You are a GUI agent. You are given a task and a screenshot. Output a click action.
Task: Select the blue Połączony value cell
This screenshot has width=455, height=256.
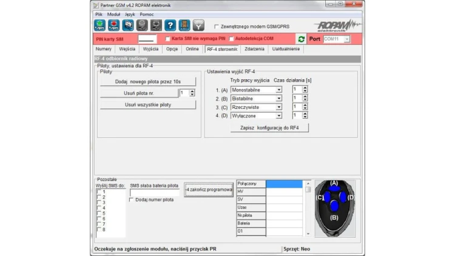(284, 184)
